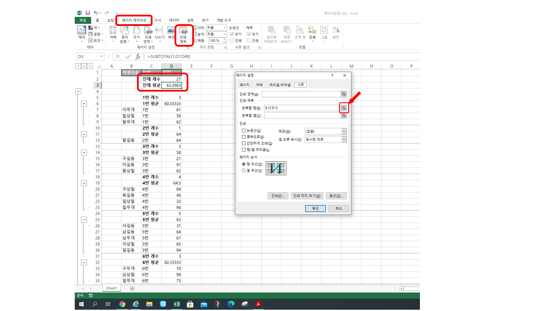Show outline level 1 button
The image size is (553, 311).
(78, 66)
